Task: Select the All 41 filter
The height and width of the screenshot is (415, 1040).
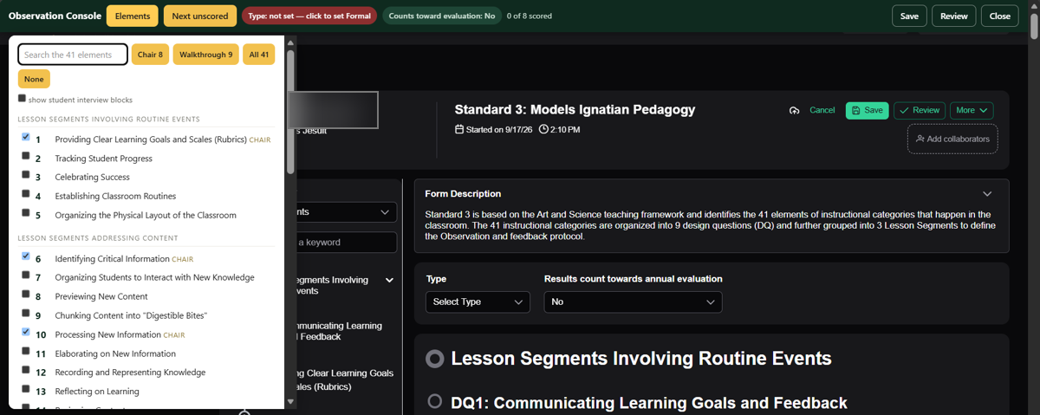Action: [x=259, y=55]
